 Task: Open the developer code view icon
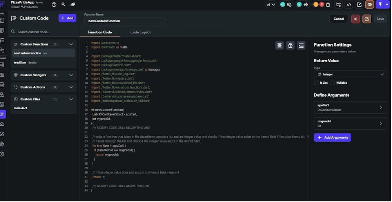tap(349, 5)
